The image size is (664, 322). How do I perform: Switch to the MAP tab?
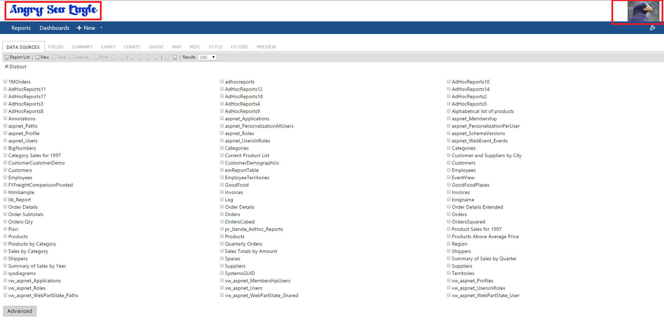(177, 47)
